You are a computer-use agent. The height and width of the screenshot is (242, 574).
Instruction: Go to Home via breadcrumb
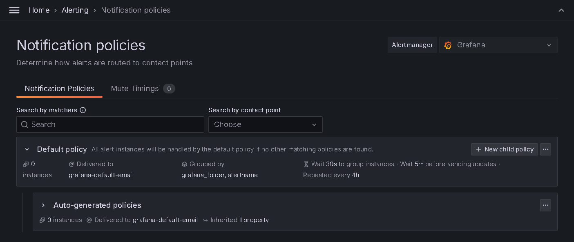click(39, 10)
